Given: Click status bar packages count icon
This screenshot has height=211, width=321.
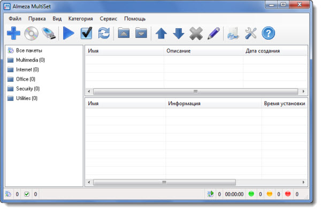Looking at the screenshot, I should (8, 194).
